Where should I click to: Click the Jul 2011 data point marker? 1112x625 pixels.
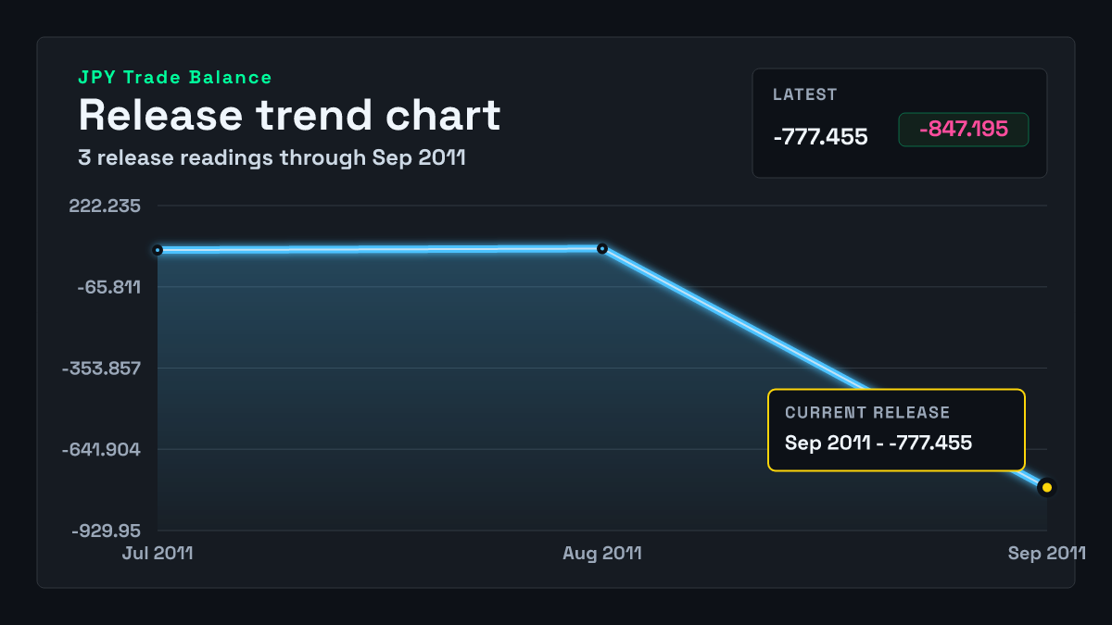point(158,250)
